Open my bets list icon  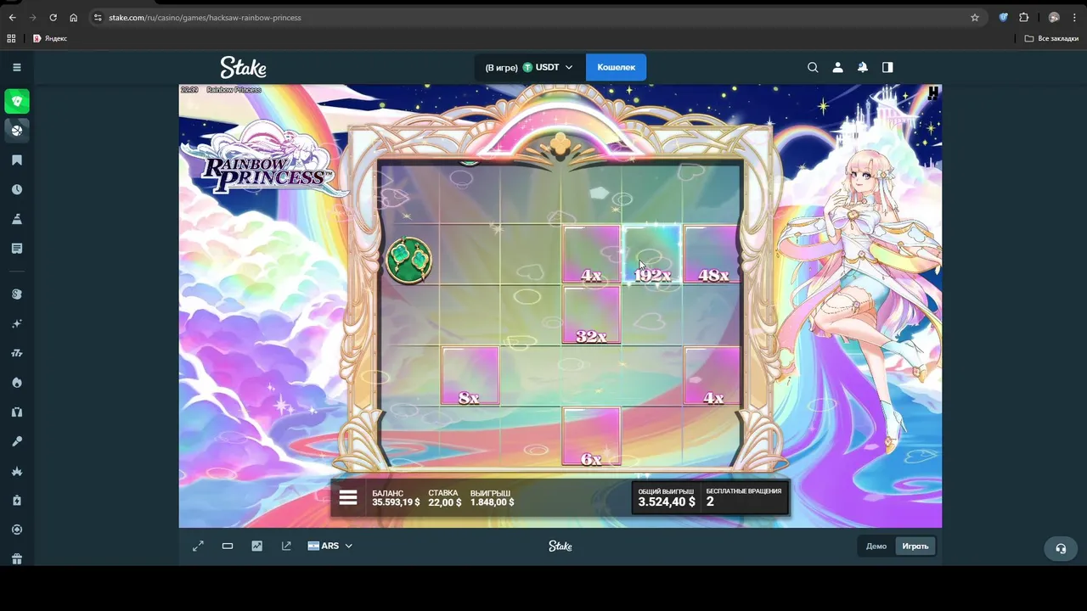pyautogui.click(x=17, y=249)
